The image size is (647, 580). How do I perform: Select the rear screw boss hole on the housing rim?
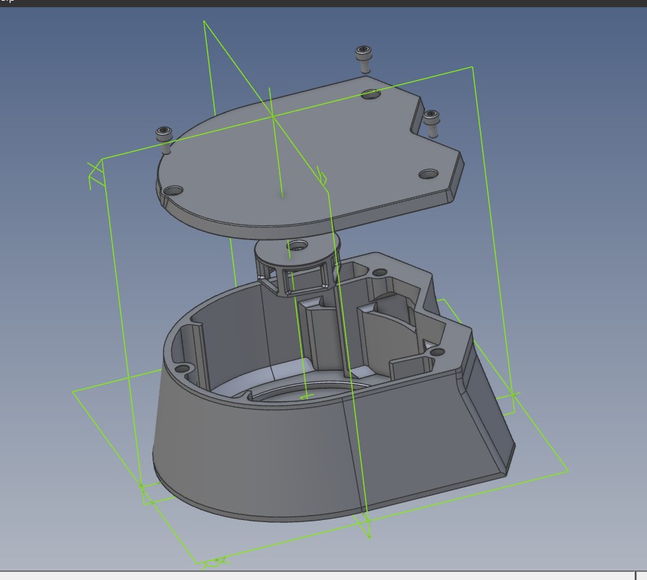coord(380,273)
